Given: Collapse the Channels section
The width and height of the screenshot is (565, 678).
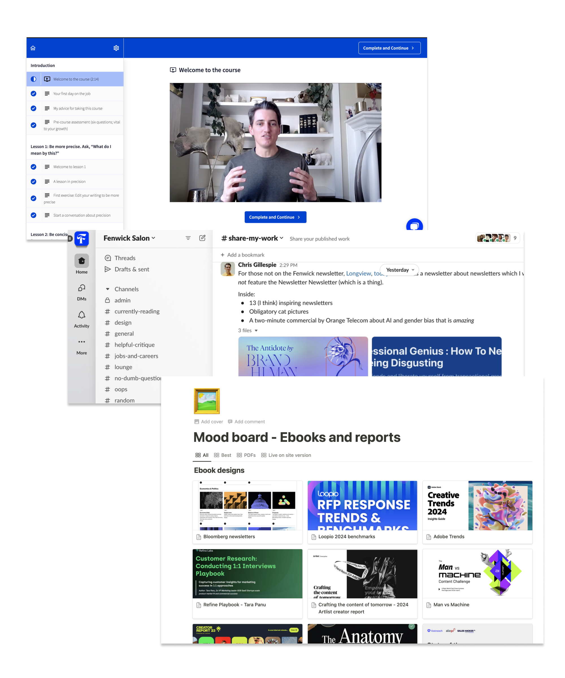Looking at the screenshot, I should coord(108,289).
